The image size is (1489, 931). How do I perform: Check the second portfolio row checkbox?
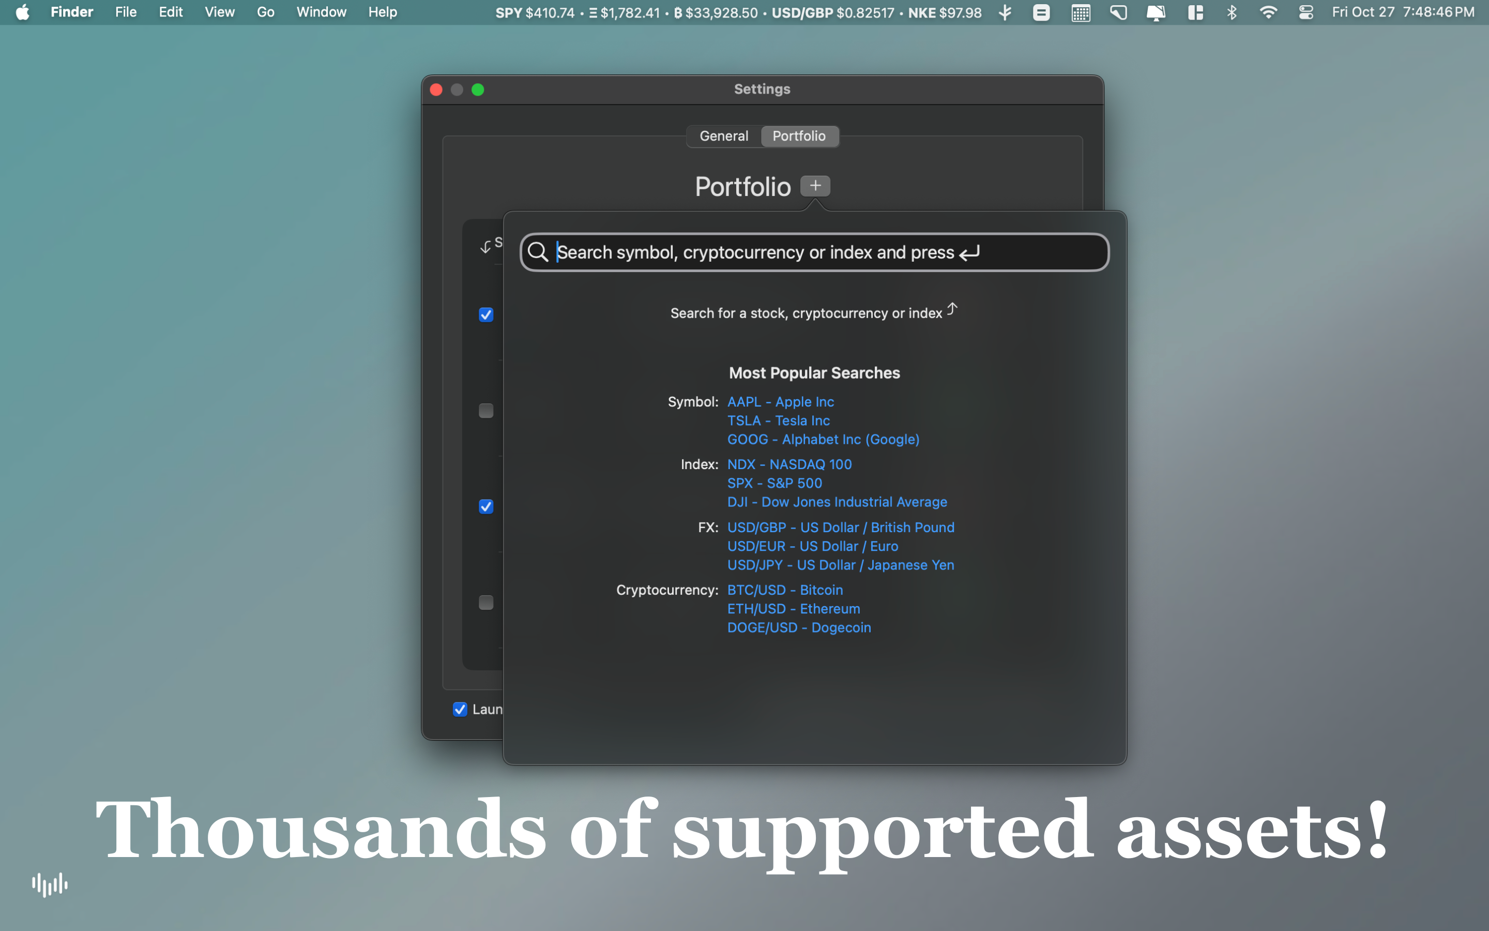486,411
